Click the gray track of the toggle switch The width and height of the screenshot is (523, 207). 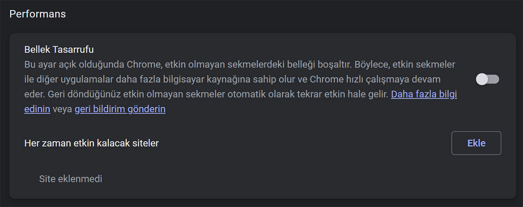(494, 79)
